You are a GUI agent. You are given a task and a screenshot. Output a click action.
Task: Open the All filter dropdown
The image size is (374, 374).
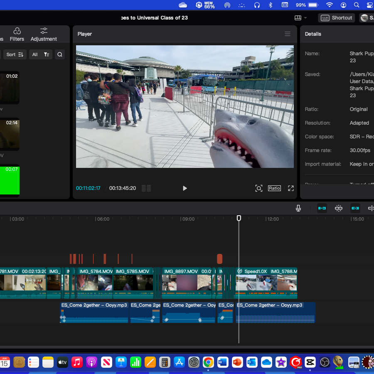[x=41, y=54]
